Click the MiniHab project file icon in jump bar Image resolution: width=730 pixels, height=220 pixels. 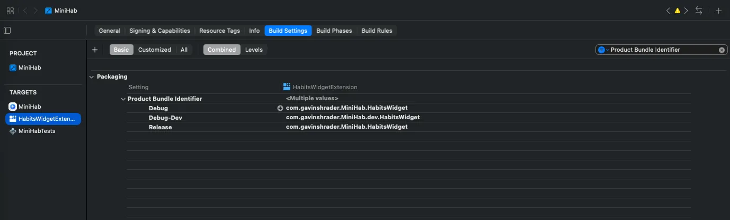49,11
